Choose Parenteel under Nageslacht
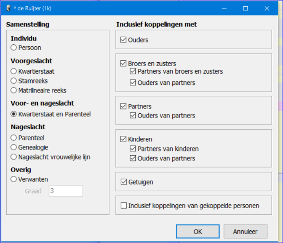Screen dimensions: 283x243 14,137
